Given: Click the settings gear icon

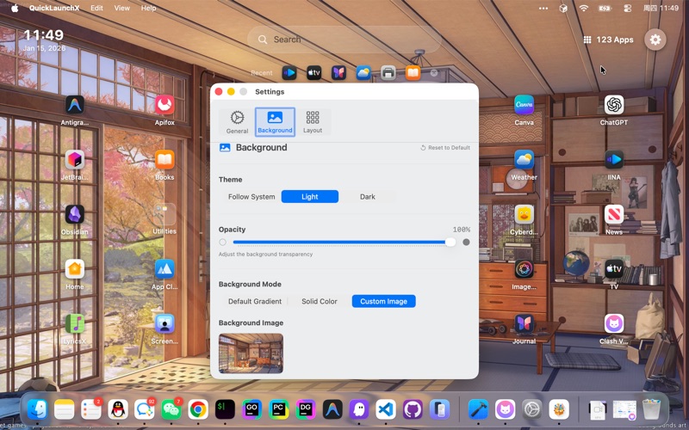Looking at the screenshot, I should click(x=655, y=40).
